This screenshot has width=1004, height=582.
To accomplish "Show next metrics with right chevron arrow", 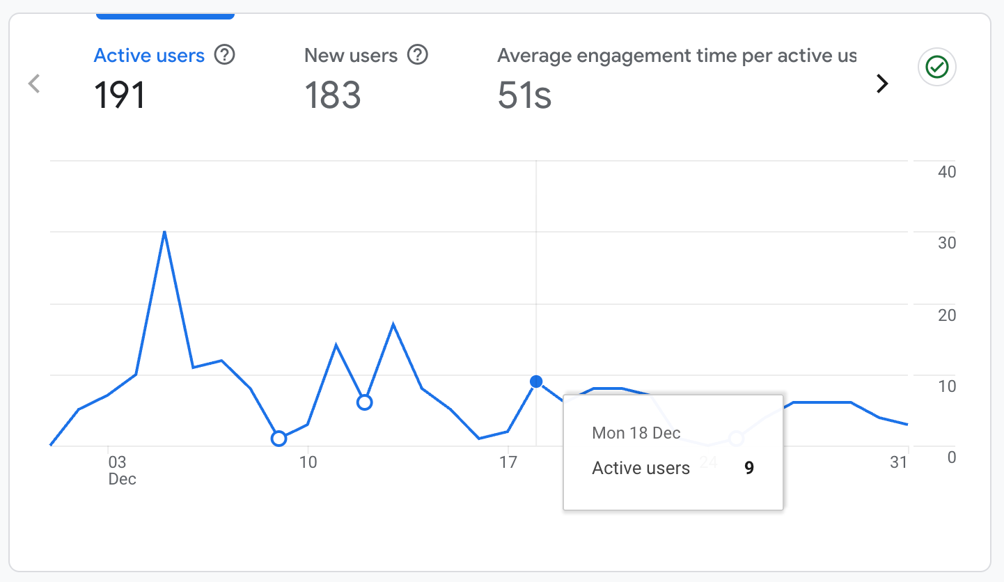I will tap(882, 84).
